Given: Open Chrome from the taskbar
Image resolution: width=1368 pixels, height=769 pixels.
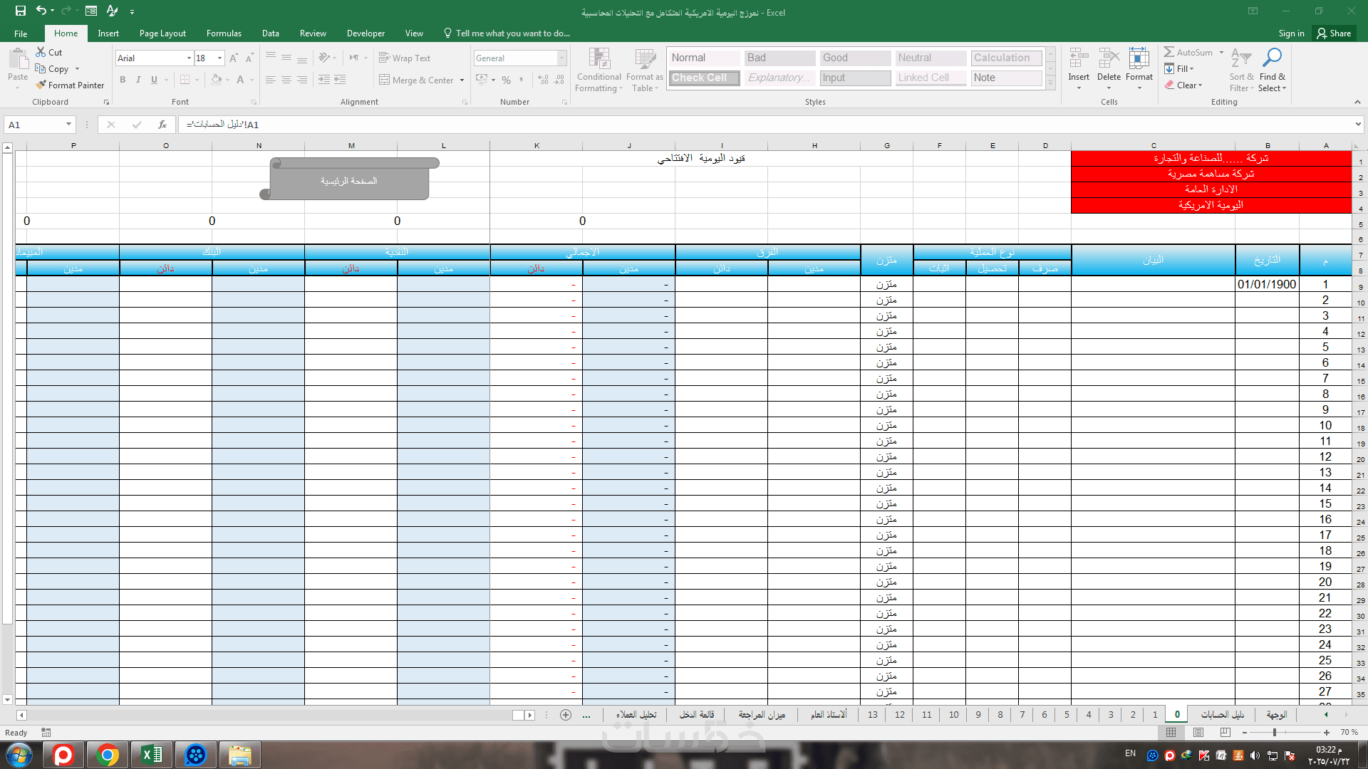Looking at the screenshot, I should pyautogui.click(x=108, y=755).
